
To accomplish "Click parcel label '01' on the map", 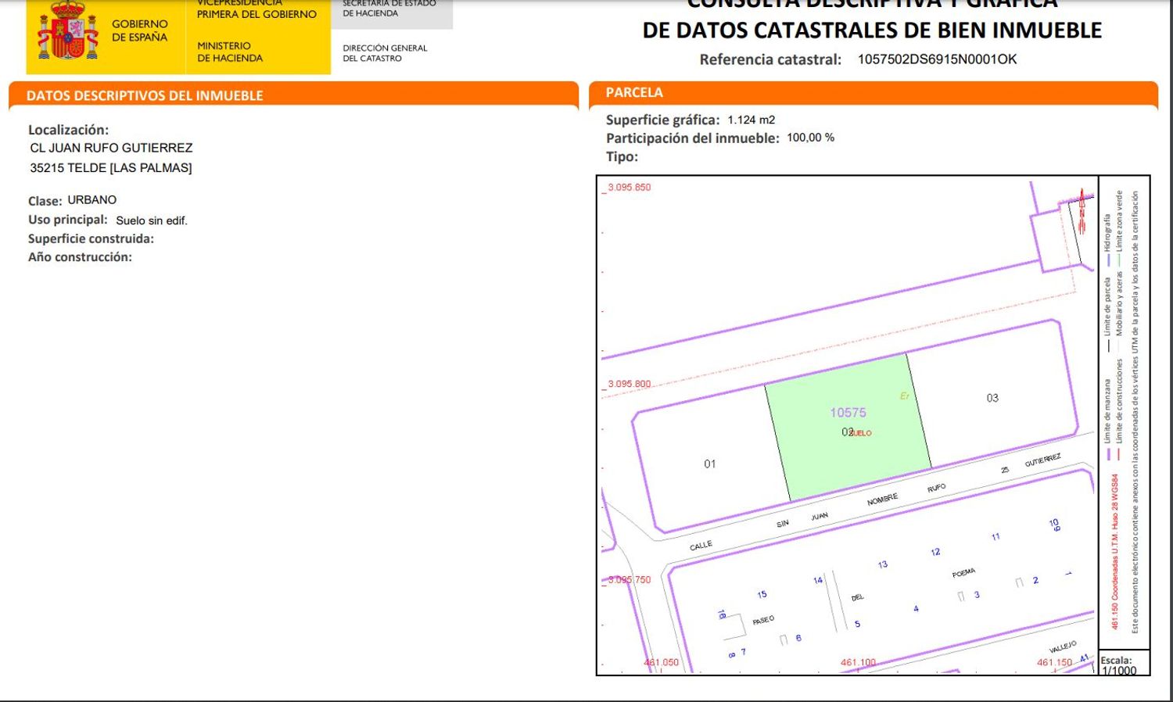I will [710, 464].
